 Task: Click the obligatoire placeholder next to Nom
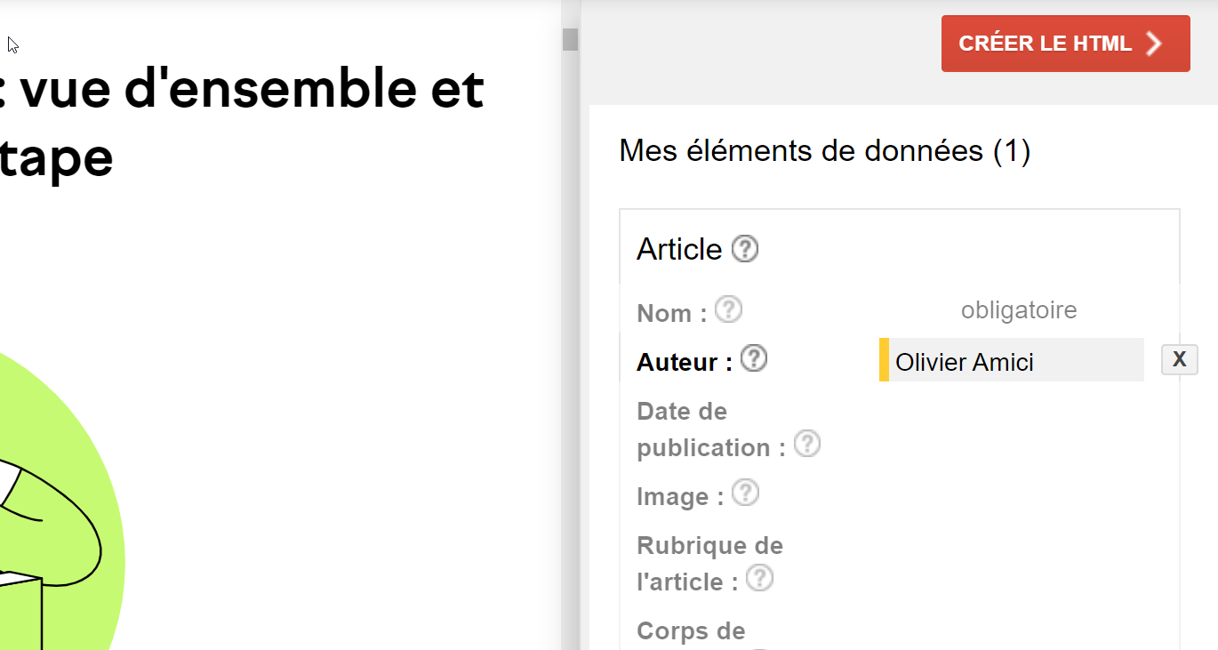tap(1019, 309)
